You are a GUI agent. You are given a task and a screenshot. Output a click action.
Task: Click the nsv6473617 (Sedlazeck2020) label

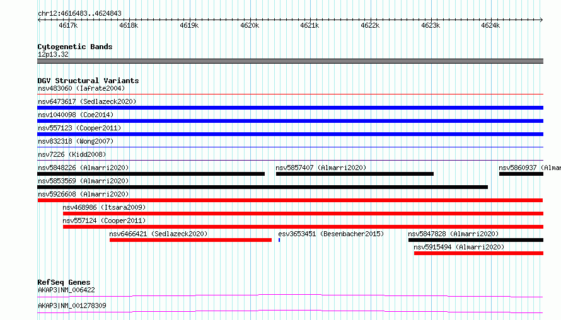click(87, 101)
